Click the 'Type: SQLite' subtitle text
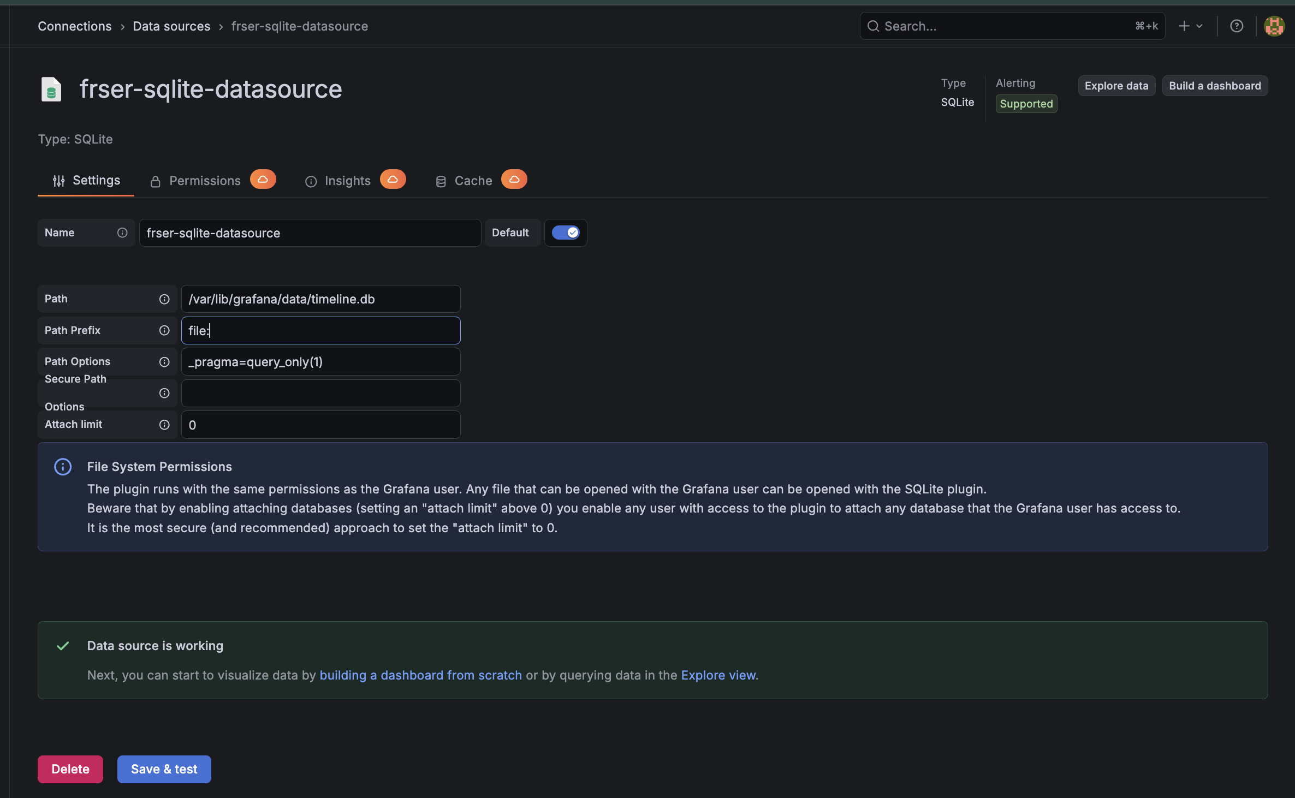The width and height of the screenshot is (1295, 798). [x=75, y=139]
